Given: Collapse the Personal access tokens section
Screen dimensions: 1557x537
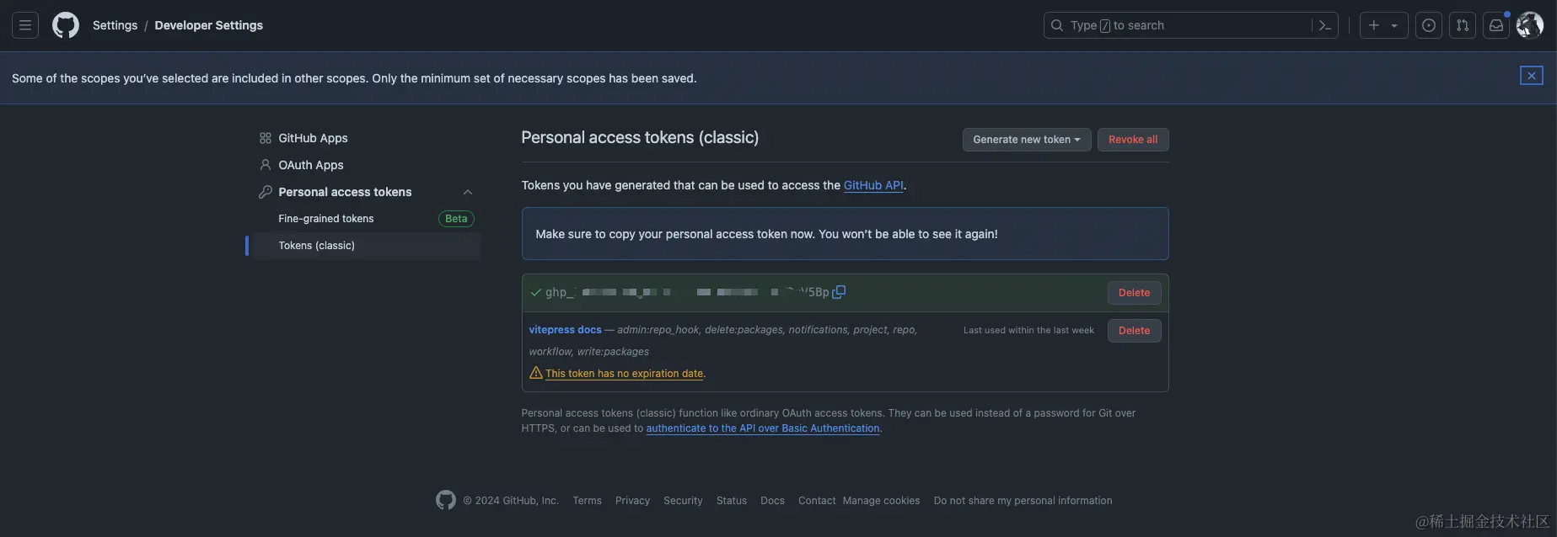Looking at the screenshot, I should [x=468, y=192].
